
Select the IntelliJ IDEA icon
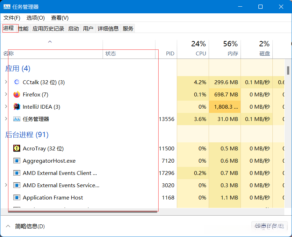[x=16, y=107]
